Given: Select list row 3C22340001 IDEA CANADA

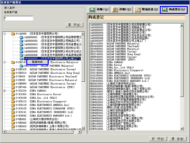Looking at the screenshot, I should [x=106, y=62].
